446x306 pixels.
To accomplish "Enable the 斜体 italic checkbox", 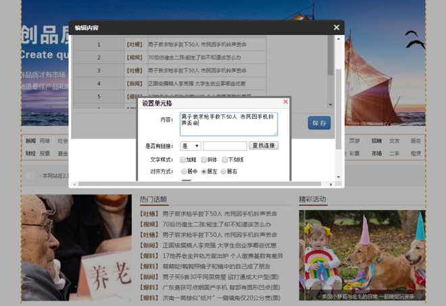I will coord(203,159).
